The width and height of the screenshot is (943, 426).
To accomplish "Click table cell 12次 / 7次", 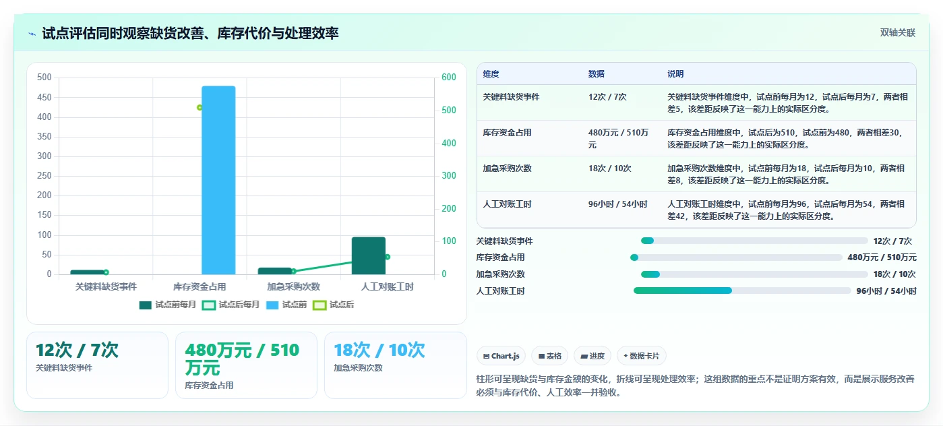I will pyautogui.click(x=607, y=97).
